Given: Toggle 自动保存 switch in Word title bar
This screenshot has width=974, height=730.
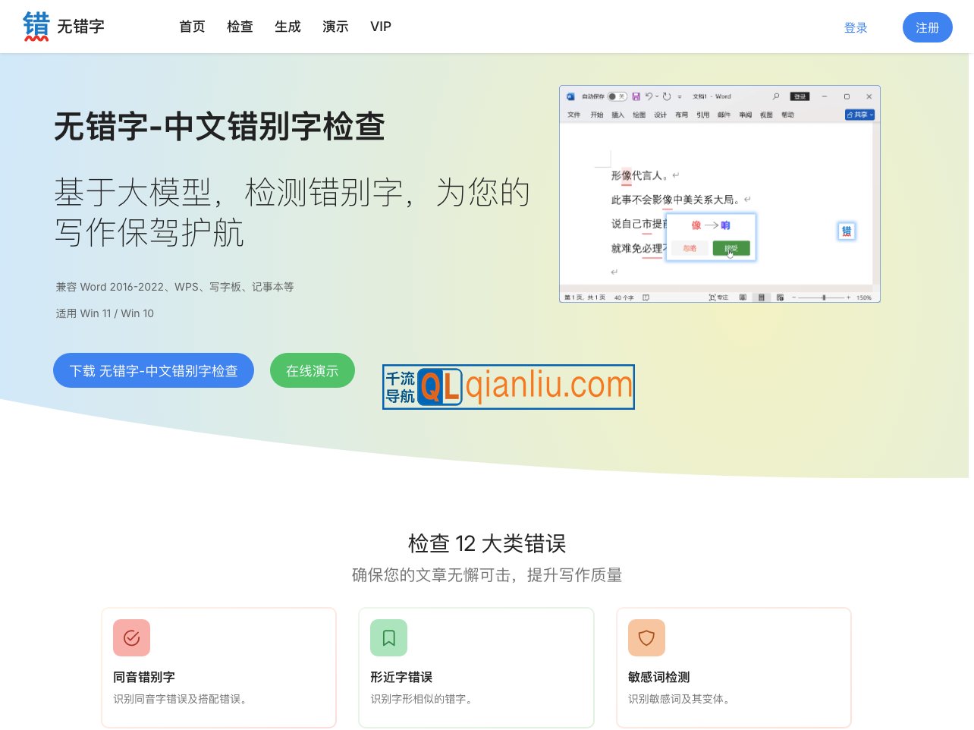Looking at the screenshot, I should [x=617, y=96].
